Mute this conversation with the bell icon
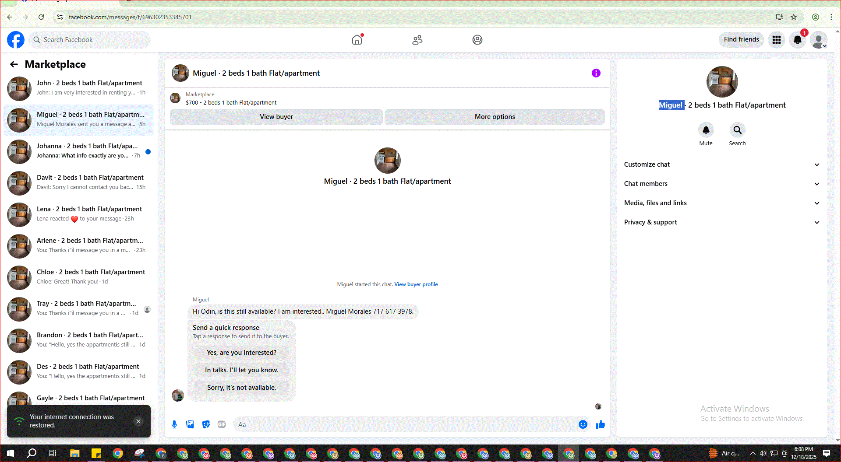 (x=706, y=130)
